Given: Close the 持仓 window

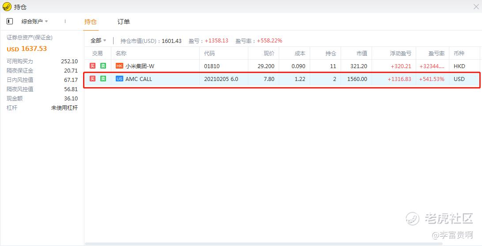Looking at the screenshot, I should [x=476, y=7].
